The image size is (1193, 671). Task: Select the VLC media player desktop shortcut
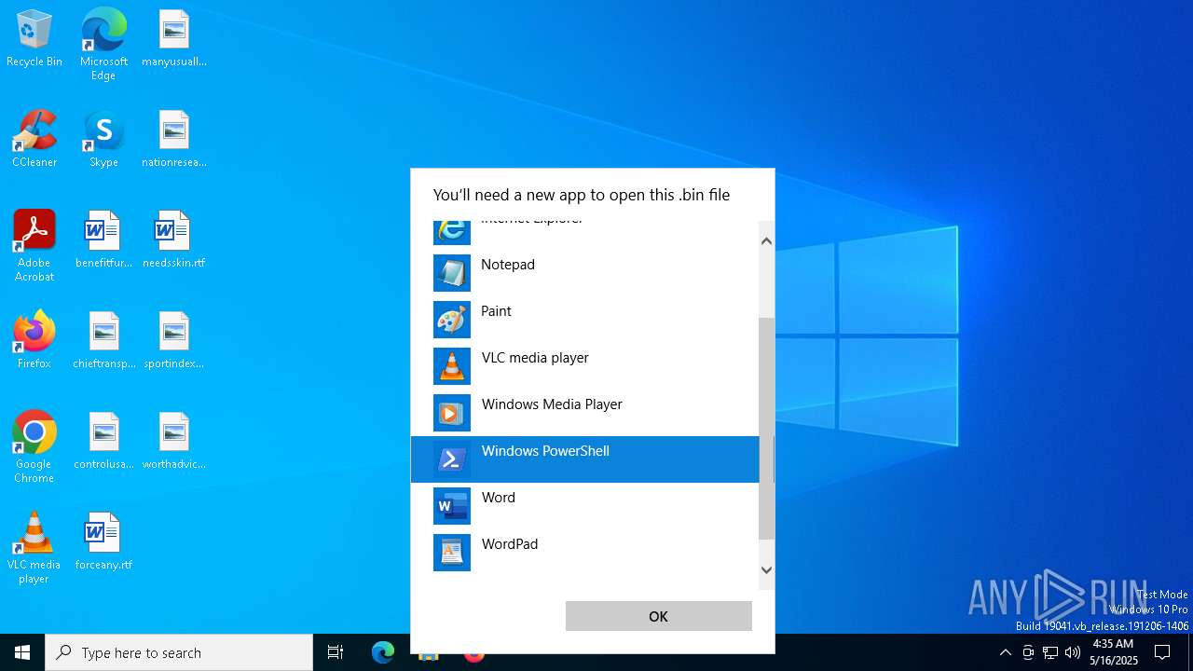pos(34,548)
